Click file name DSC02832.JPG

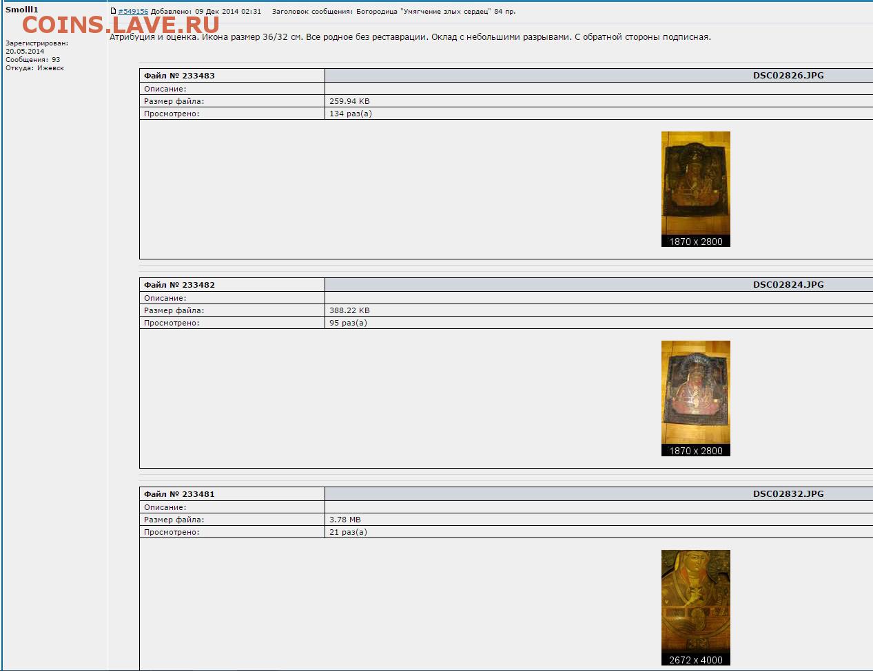click(x=788, y=494)
